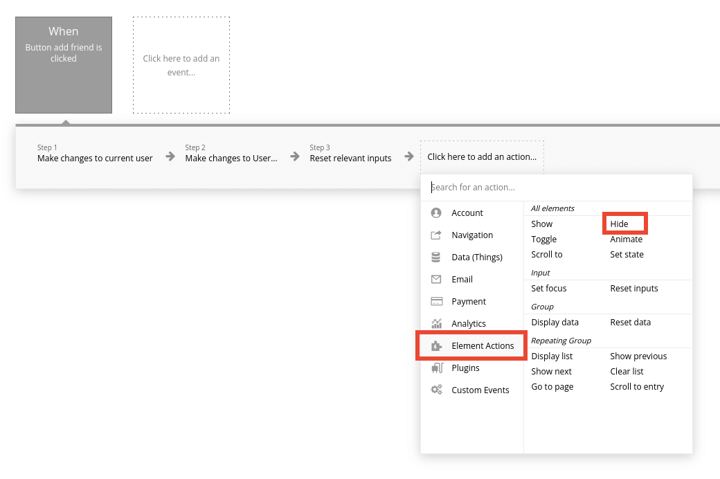The image size is (720, 479).
Task: Choose the Show next action
Action: point(551,372)
